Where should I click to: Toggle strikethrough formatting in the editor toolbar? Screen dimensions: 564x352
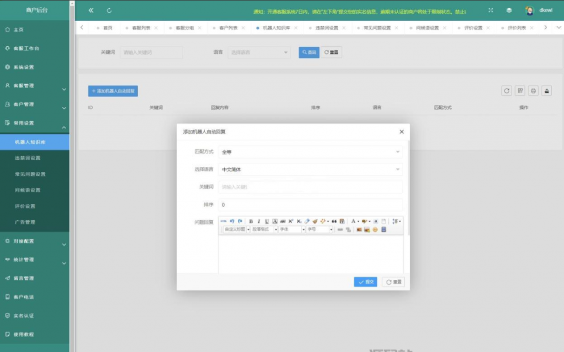point(283,221)
